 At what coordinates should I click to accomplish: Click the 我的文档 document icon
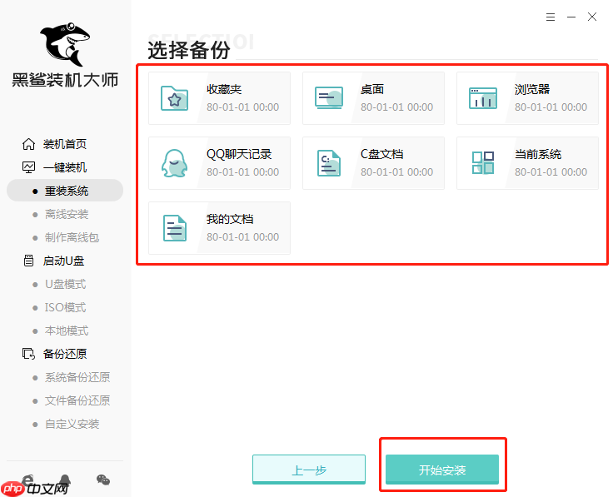(x=174, y=228)
